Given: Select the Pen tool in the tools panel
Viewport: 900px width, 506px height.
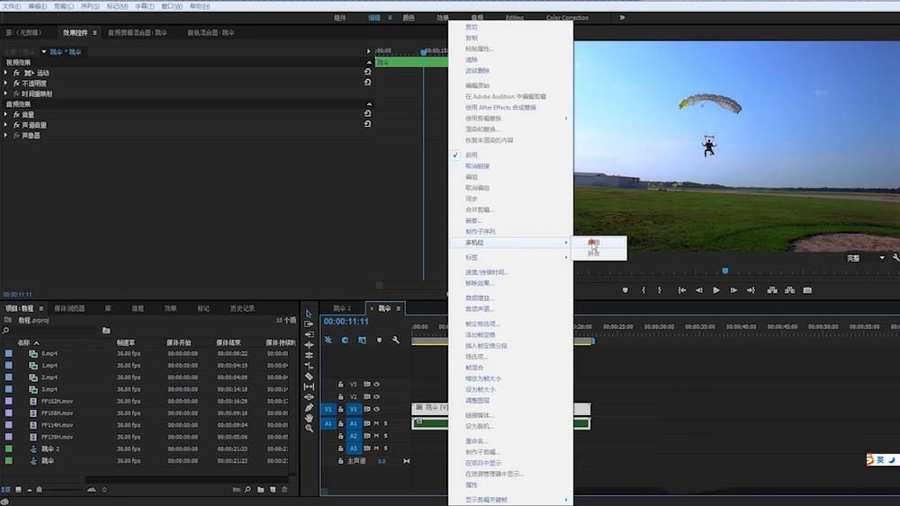Looking at the screenshot, I should point(309,407).
